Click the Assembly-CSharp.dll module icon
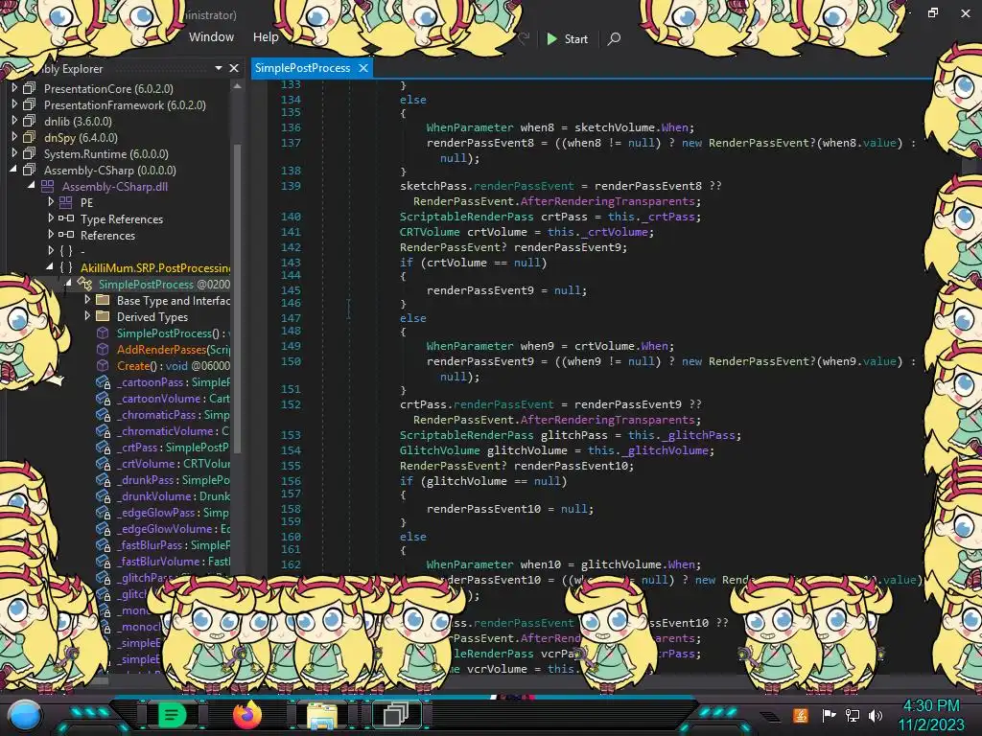 48,186
